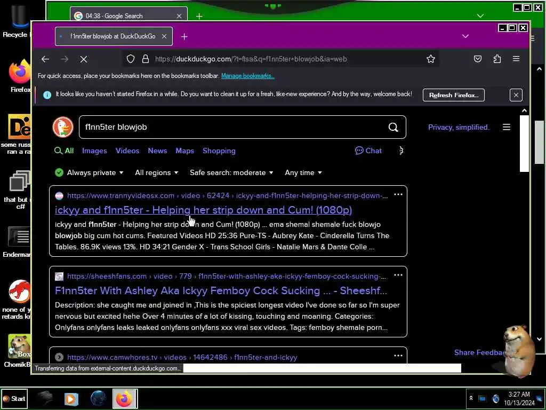
Task: Click the page scroll-up arrow in purple window
Action: pyautogui.click(x=524, y=111)
